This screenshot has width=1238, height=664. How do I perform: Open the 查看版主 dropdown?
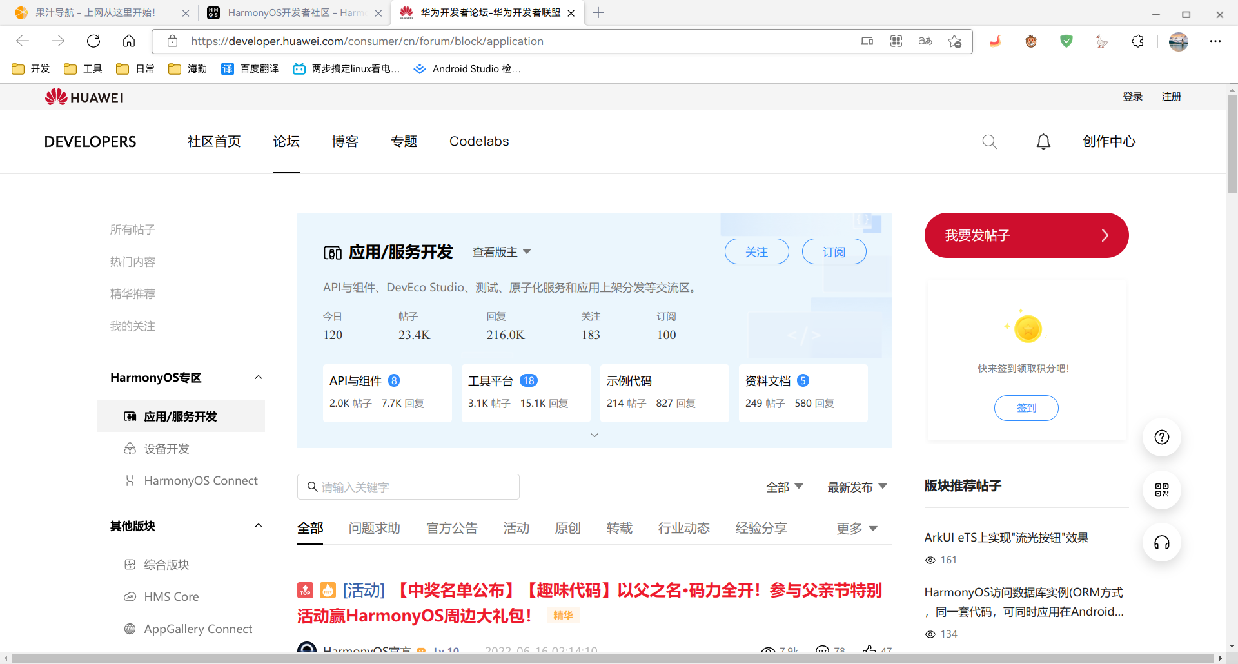coord(501,252)
